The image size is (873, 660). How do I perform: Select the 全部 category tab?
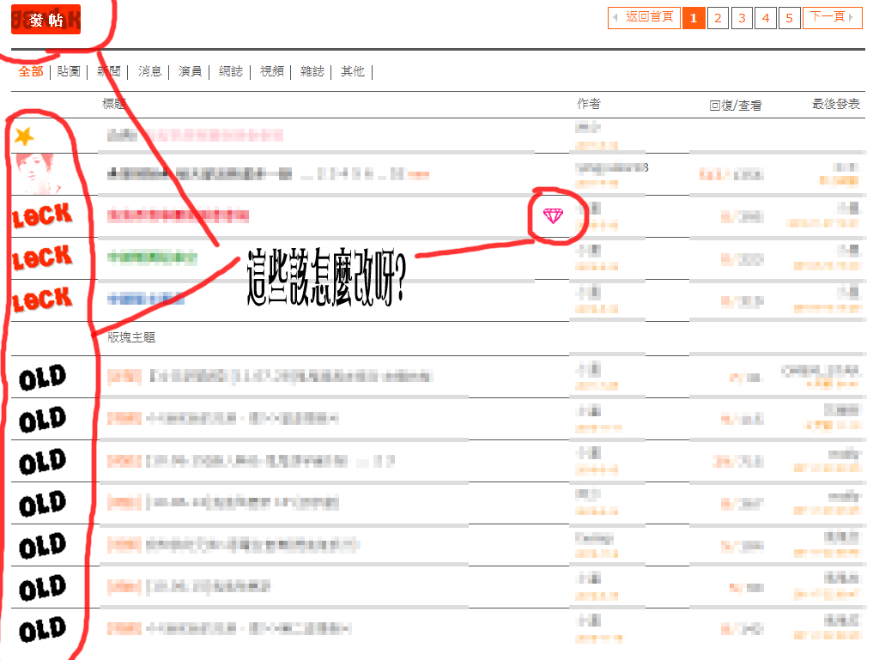pyautogui.click(x=30, y=71)
